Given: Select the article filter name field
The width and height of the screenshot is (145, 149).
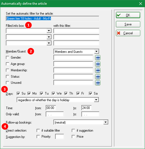Looking at the screenshot, I should coord(53,19).
